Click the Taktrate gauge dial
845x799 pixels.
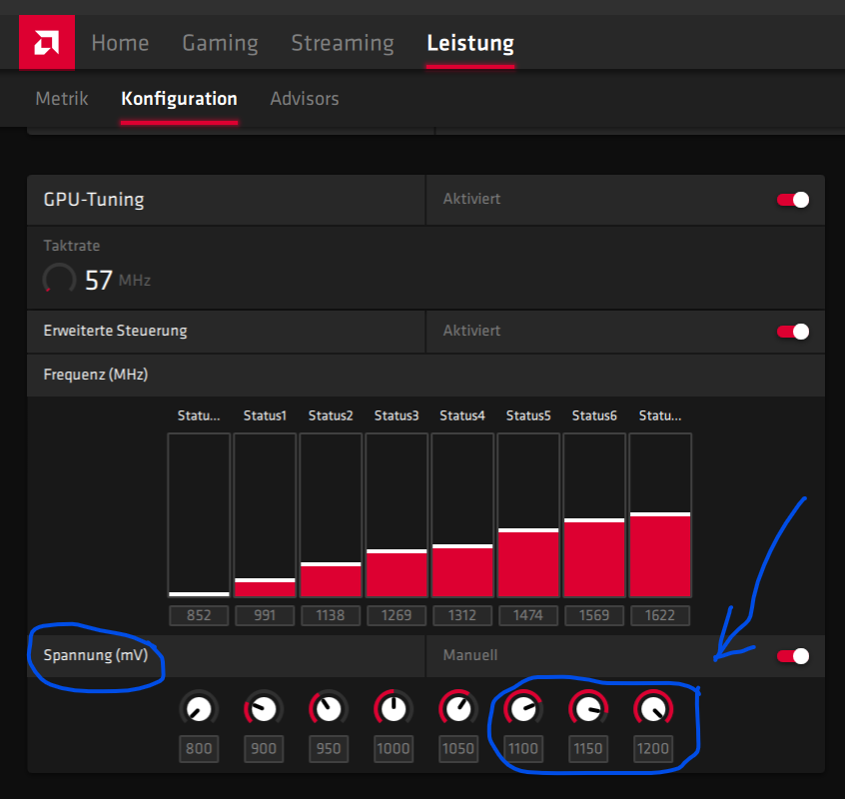[x=59, y=279]
